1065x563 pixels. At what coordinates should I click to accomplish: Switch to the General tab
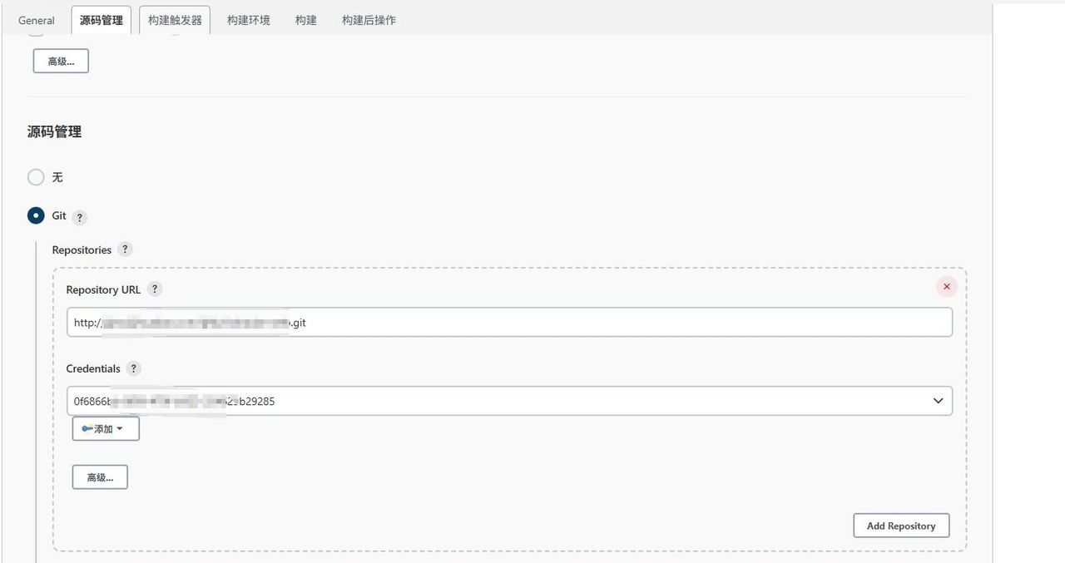(36, 19)
